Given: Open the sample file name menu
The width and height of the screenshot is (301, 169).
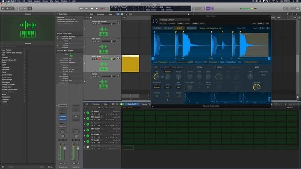Looking at the screenshot, I should click(211, 28).
